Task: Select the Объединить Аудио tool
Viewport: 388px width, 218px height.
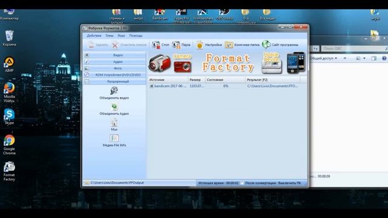Action: click(x=114, y=109)
